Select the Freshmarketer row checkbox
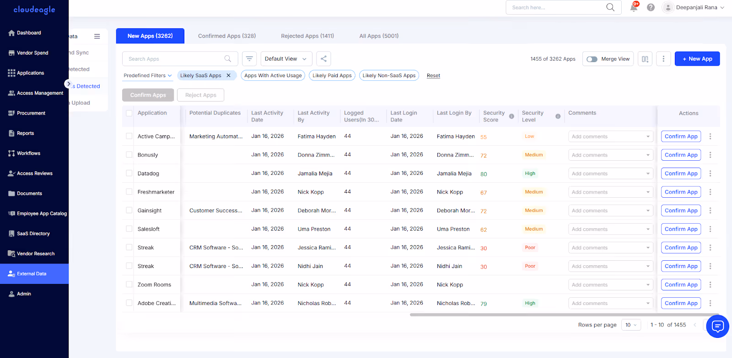 click(x=129, y=192)
